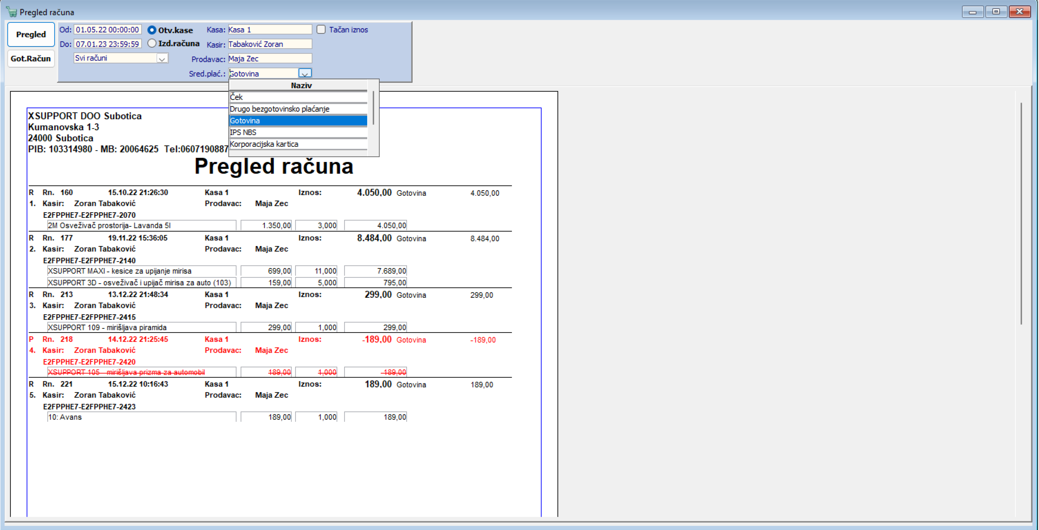Viewport: 1039px width, 530px height.
Task: Select Gotovina in the dropdown list
Action: pyautogui.click(x=298, y=121)
